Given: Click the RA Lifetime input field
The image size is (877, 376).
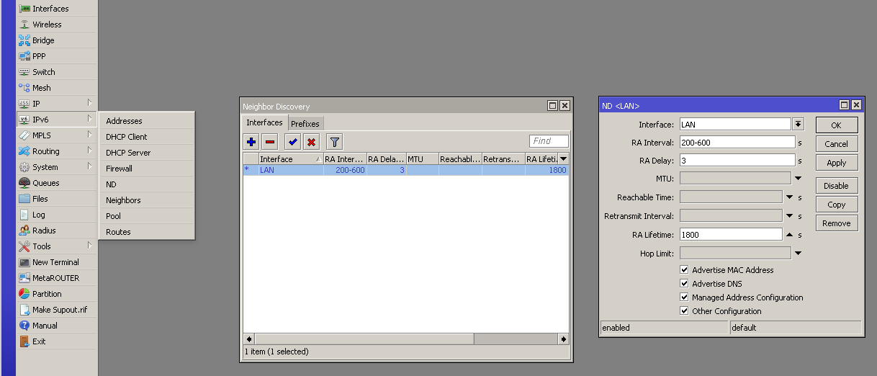Looking at the screenshot, I should [729, 234].
